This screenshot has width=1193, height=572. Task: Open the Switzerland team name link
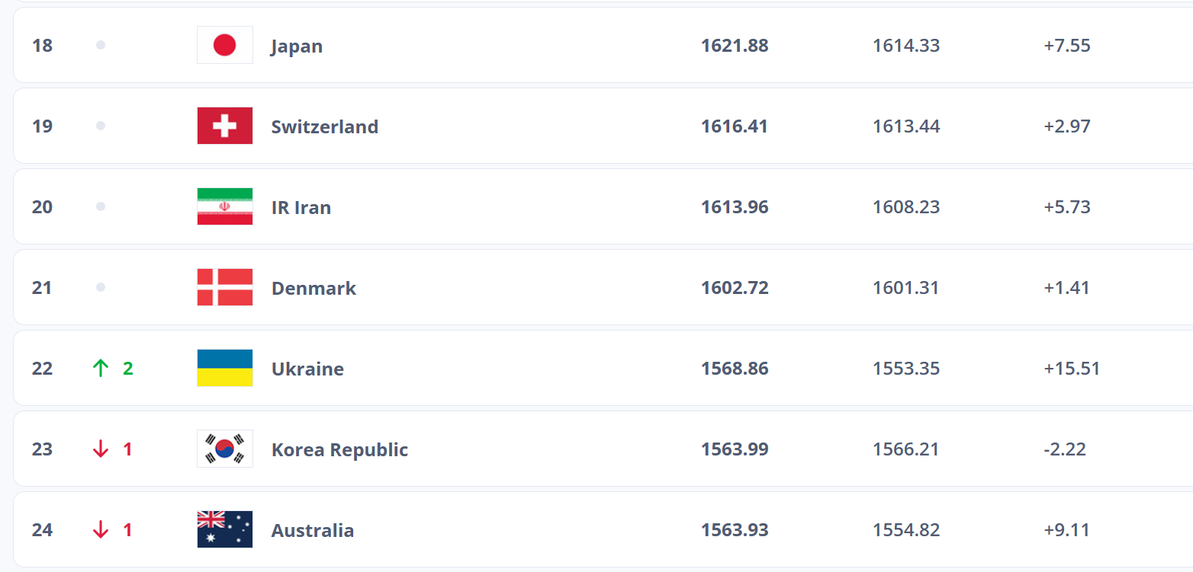[x=325, y=126]
